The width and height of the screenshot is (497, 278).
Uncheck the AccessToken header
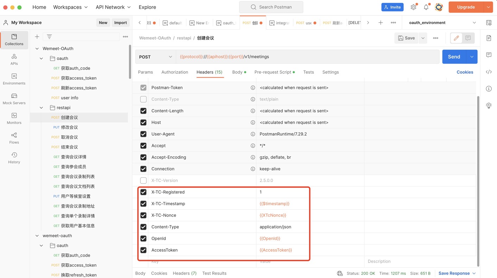click(x=143, y=250)
